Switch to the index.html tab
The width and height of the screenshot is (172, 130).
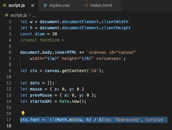click(x=101, y=5)
